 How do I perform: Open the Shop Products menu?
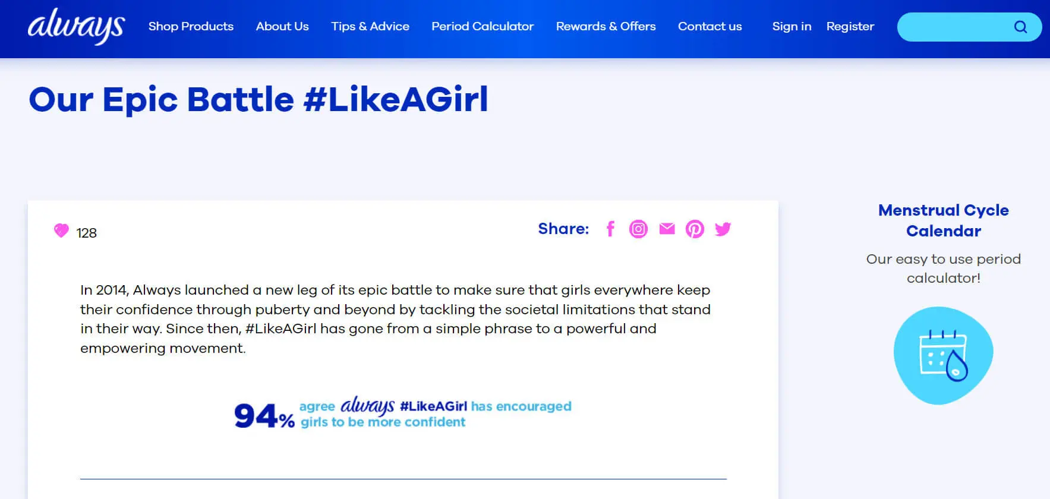pos(191,26)
